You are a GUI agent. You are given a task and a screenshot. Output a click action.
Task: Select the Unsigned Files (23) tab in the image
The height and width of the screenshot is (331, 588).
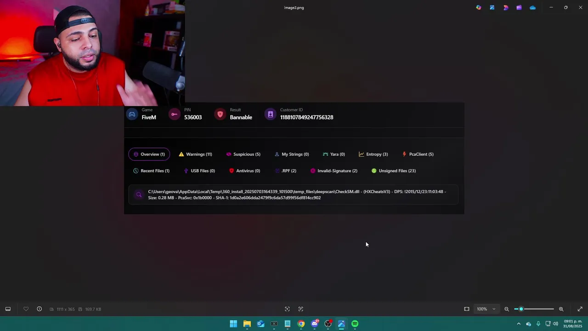point(393,171)
